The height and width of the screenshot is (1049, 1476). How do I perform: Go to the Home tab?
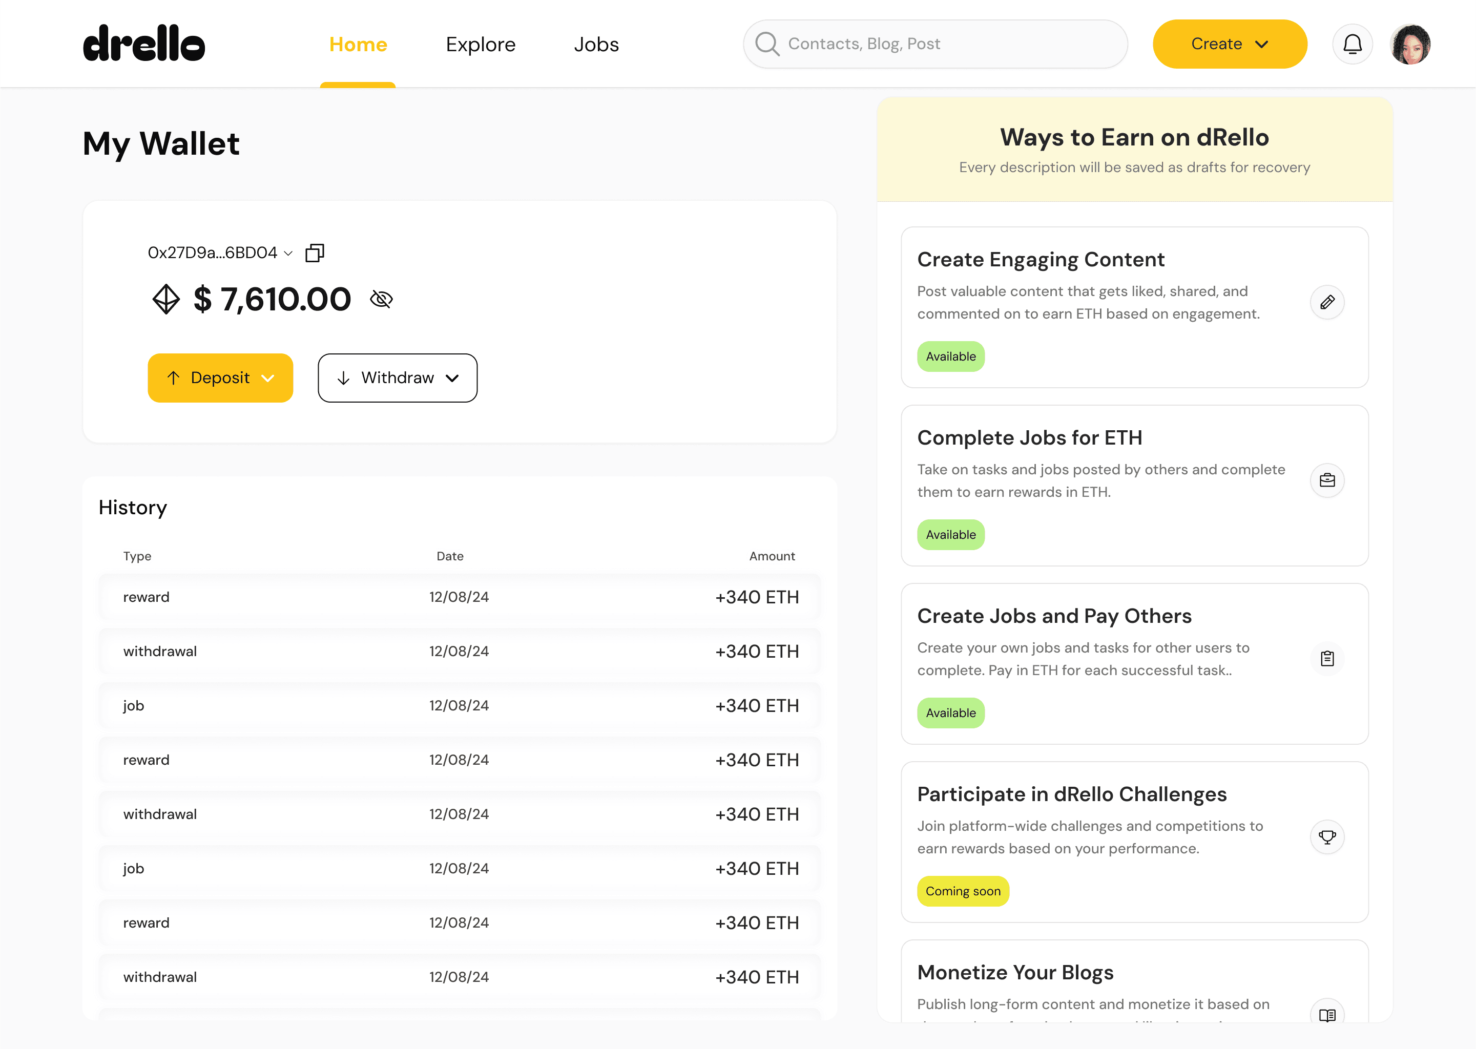(358, 44)
